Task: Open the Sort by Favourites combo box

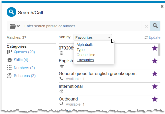Action: pyautogui.click(x=93, y=37)
